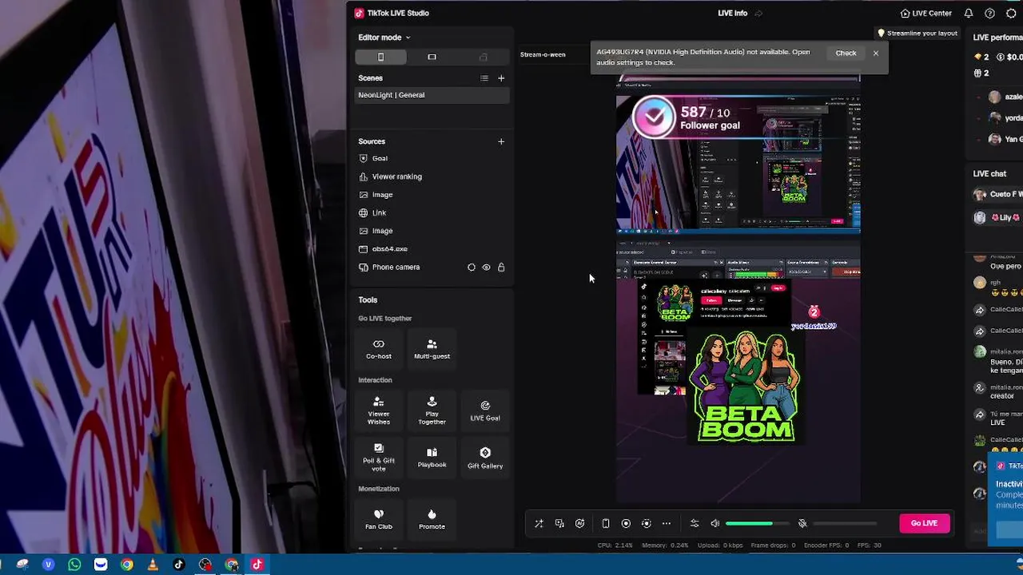Open VLC media player from taskbar
The height and width of the screenshot is (575, 1023).
[153, 565]
